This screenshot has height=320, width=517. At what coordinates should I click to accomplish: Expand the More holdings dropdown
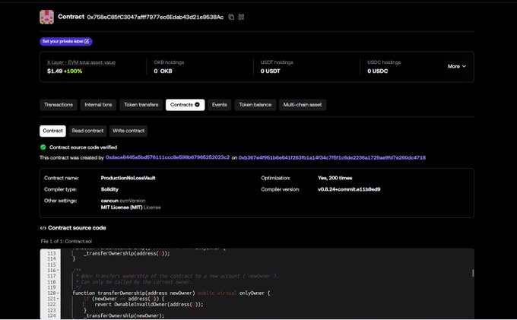click(x=457, y=66)
